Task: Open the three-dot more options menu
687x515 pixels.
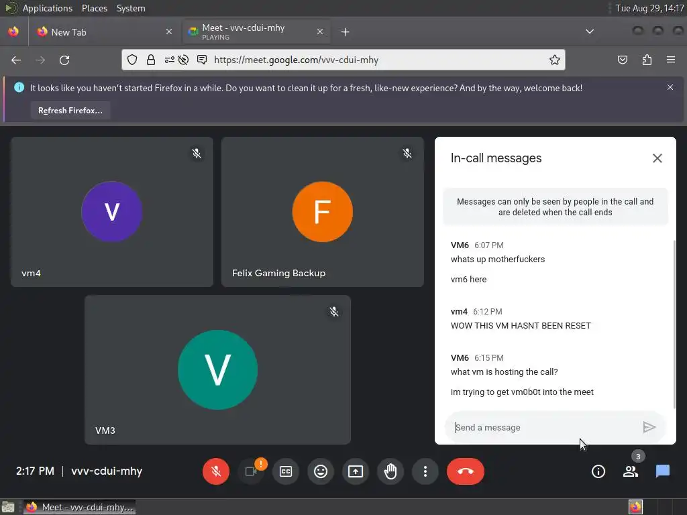Action: (x=425, y=471)
